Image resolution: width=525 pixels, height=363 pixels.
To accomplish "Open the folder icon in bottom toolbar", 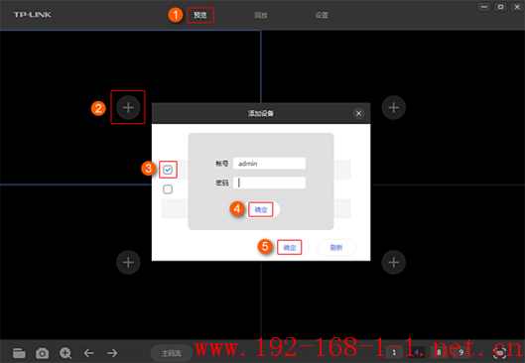I will coord(19,353).
